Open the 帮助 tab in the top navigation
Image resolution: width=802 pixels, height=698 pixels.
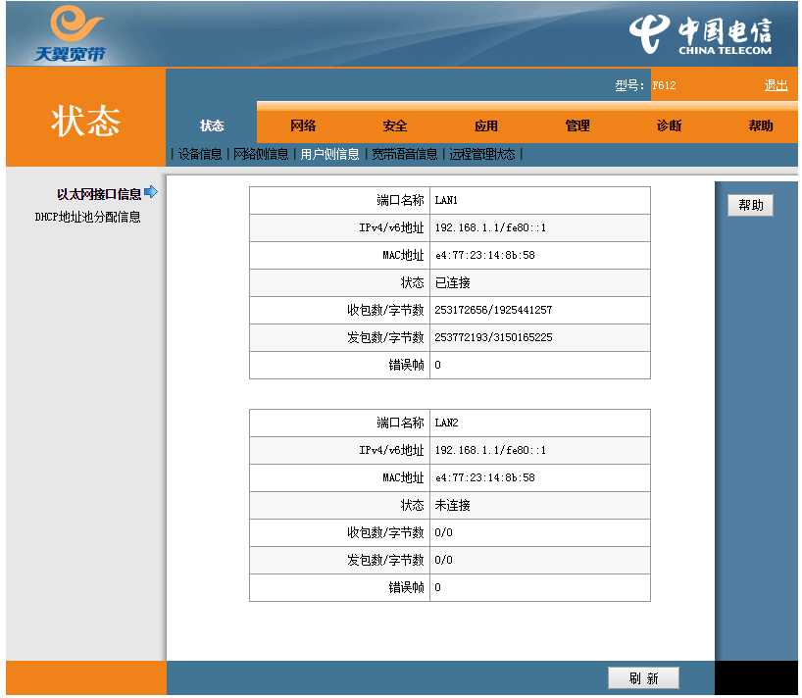[x=761, y=125]
